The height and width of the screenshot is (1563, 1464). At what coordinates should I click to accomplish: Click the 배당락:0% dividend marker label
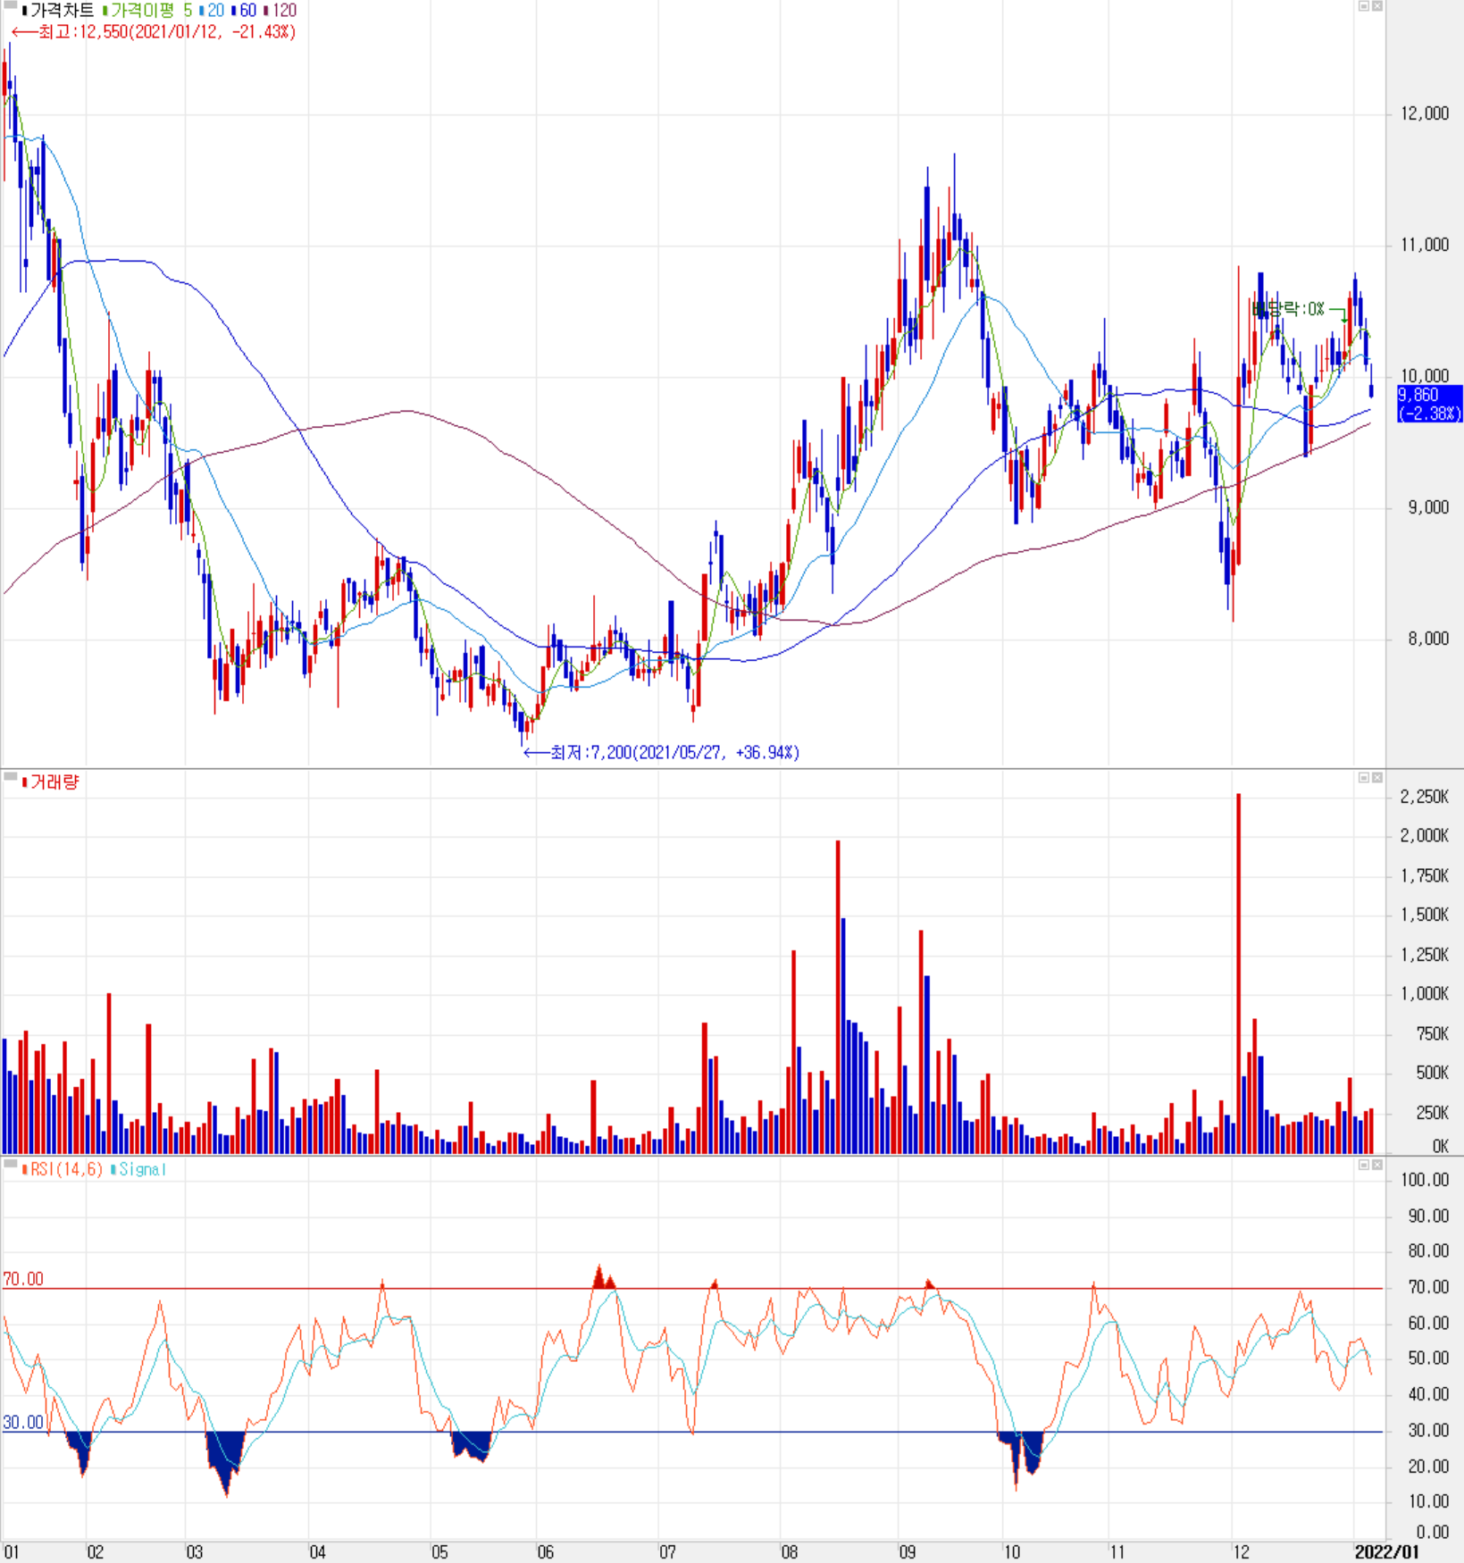point(1287,309)
